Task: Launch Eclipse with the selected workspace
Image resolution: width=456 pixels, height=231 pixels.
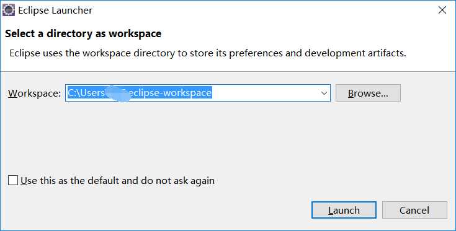Action: point(344,210)
